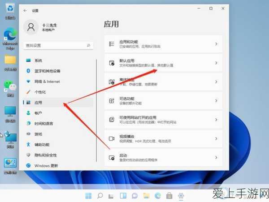
Task: Go to the 应用 sidebar category
Action: tap(58, 103)
